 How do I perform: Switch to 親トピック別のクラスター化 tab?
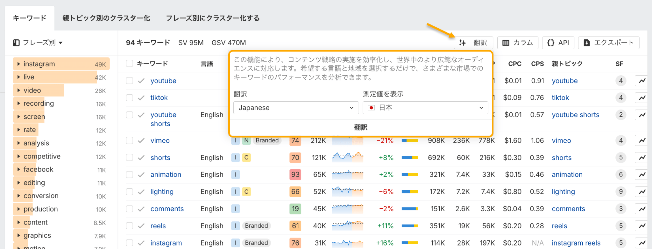coord(106,18)
